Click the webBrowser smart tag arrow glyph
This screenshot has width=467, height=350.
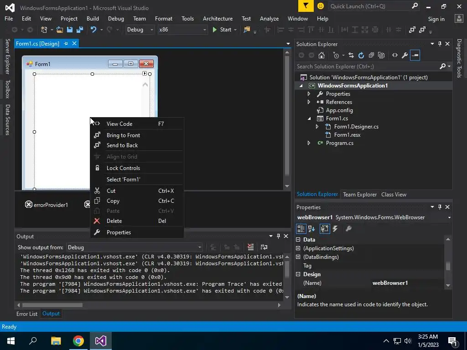pyautogui.click(x=145, y=73)
